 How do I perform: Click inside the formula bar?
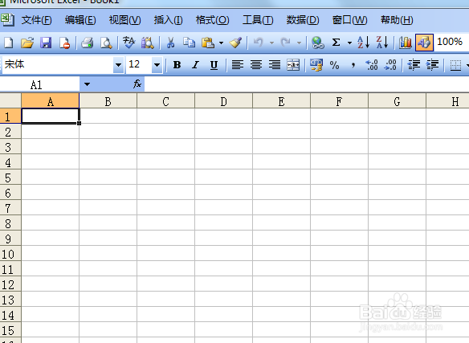point(307,84)
